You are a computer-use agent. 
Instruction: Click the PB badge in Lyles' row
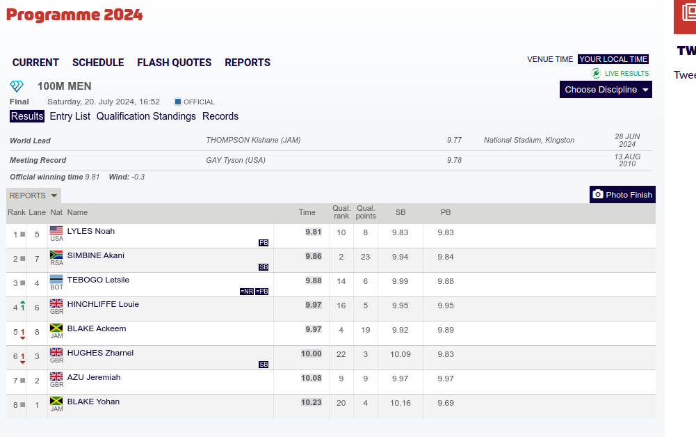click(x=264, y=243)
